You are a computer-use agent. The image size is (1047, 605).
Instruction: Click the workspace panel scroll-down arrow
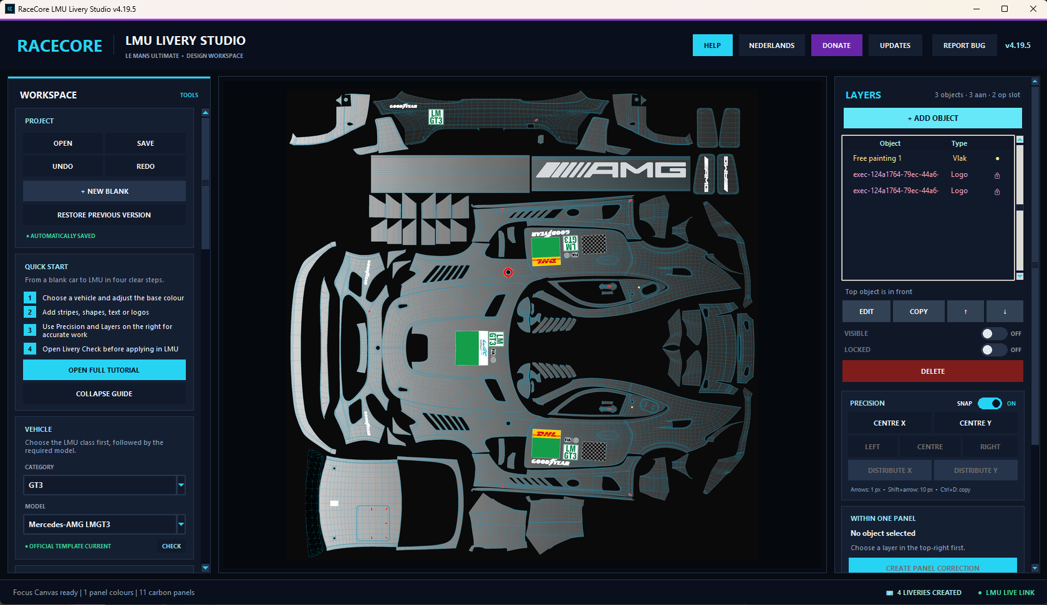tap(205, 568)
